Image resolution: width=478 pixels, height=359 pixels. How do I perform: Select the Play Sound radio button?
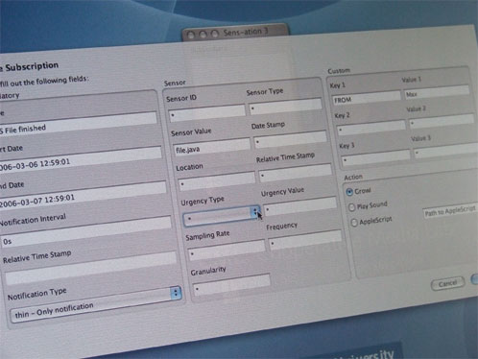tap(351, 207)
